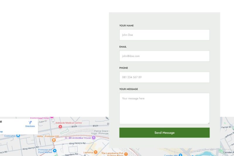Open the Alma Primrose Hill cafe marker

point(54,140)
